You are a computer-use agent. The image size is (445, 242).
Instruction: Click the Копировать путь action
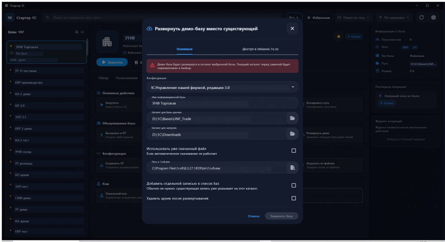pyautogui.click(x=332, y=105)
